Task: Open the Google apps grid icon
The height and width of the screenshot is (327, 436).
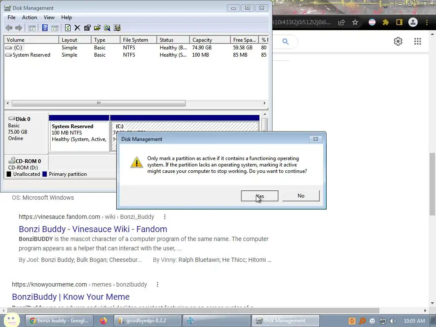Action: click(x=418, y=41)
